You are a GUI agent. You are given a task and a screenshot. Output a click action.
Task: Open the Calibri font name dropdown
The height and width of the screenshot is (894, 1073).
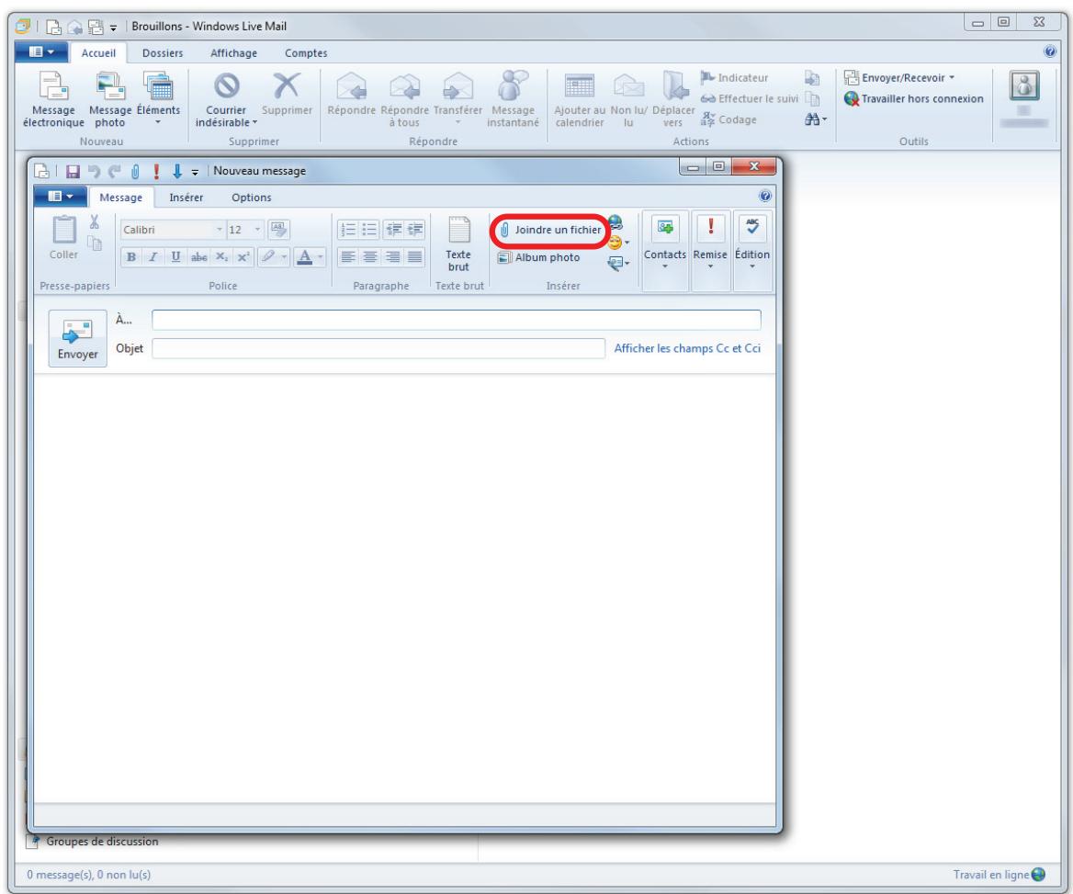[x=219, y=230]
